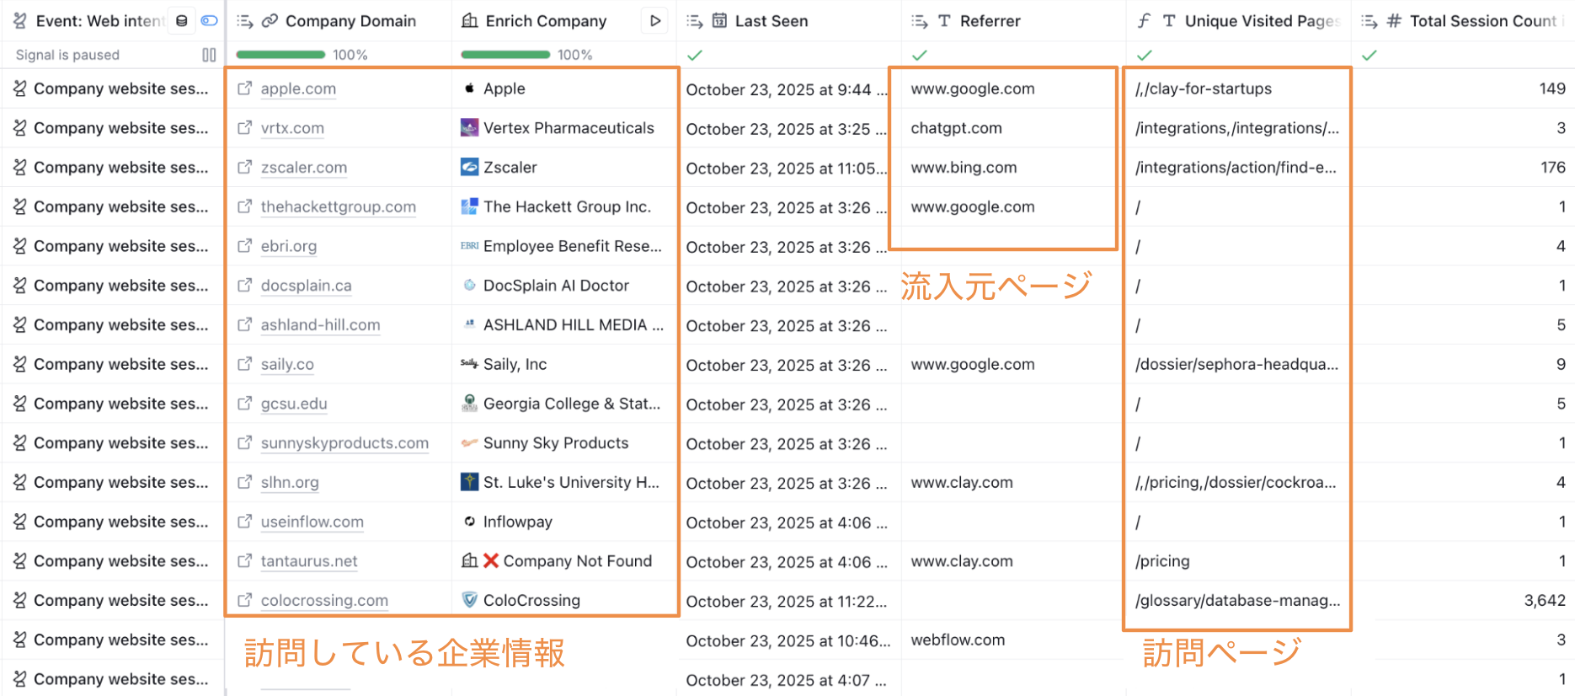
Task: Click the database icon in Event column header
Action: pyautogui.click(x=181, y=21)
